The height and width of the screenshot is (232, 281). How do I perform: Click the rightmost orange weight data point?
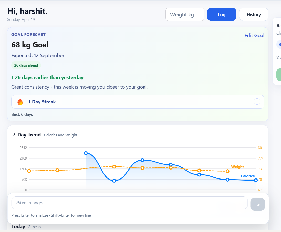pos(227,171)
